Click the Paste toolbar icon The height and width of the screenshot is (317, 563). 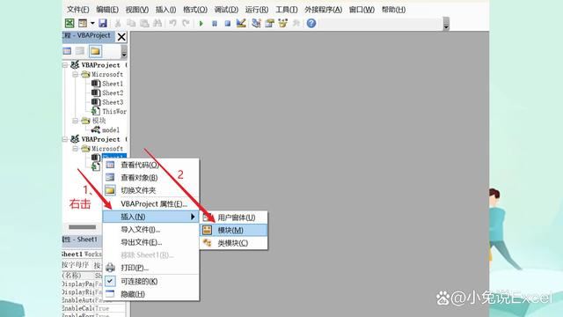click(144, 24)
